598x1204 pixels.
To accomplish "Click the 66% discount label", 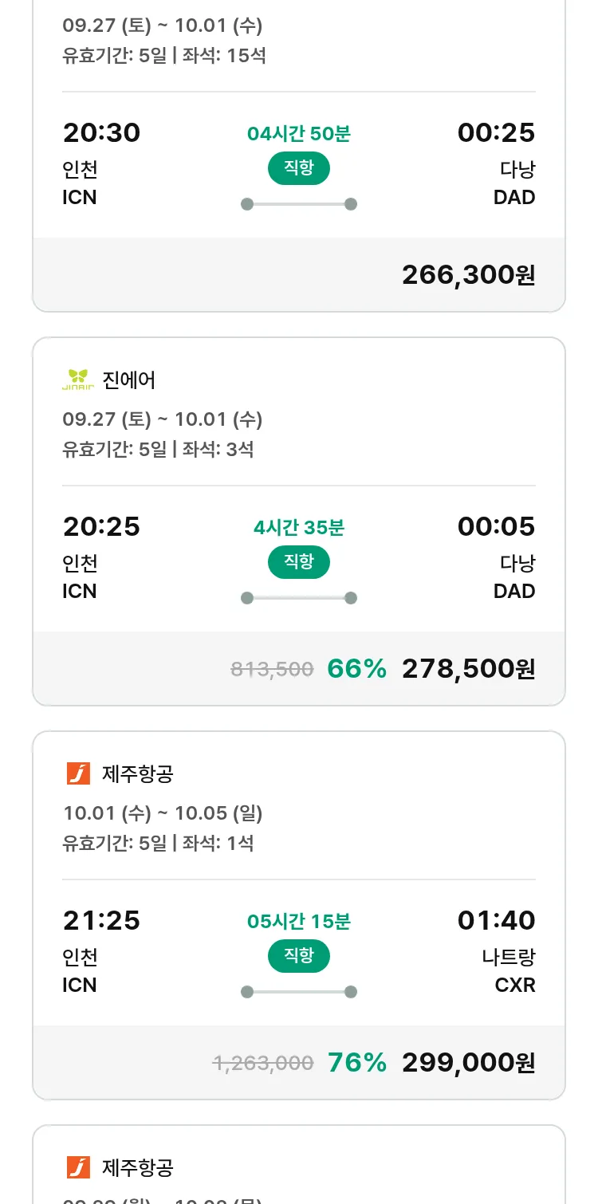I will click(356, 669).
